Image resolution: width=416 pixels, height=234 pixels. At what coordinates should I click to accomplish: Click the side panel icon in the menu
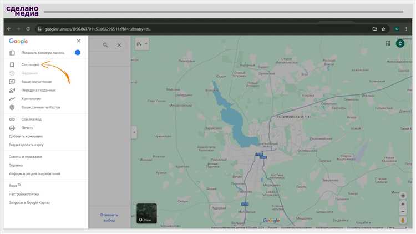point(12,53)
